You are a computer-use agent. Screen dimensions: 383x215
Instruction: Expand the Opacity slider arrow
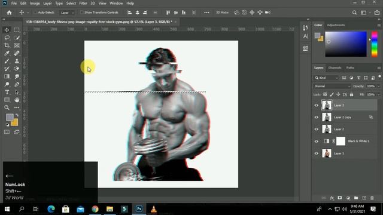pos(378,86)
